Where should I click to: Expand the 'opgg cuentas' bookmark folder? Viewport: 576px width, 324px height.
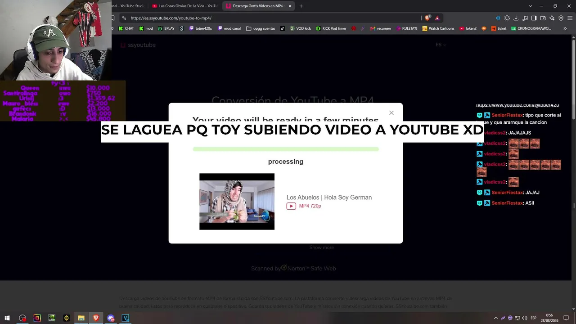(x=261, y=28)
